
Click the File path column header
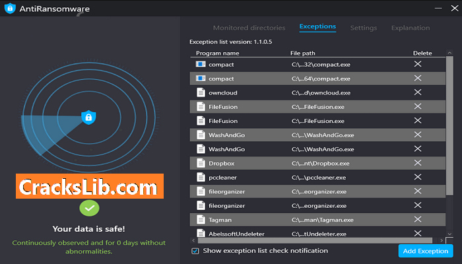coord(302,53)
